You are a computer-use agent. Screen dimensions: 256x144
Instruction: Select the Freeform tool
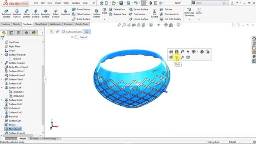(66, 12)
